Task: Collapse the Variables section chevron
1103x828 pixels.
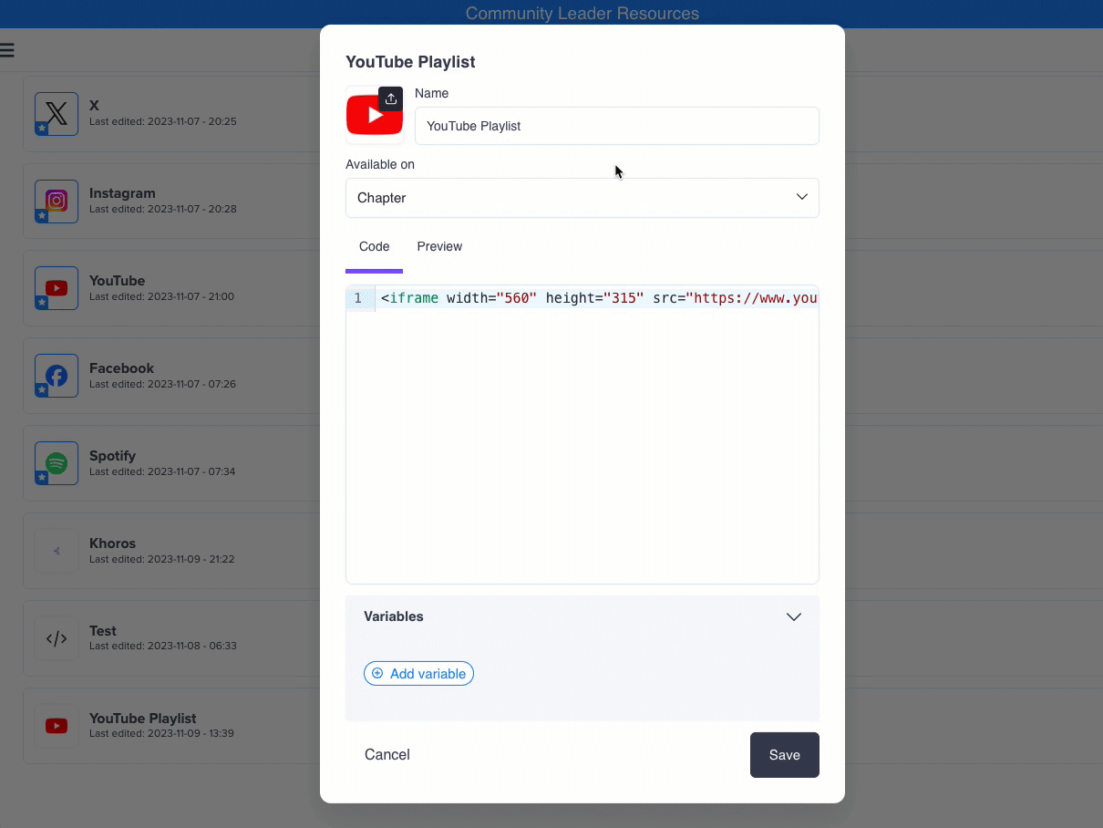Action: [793, 617]
